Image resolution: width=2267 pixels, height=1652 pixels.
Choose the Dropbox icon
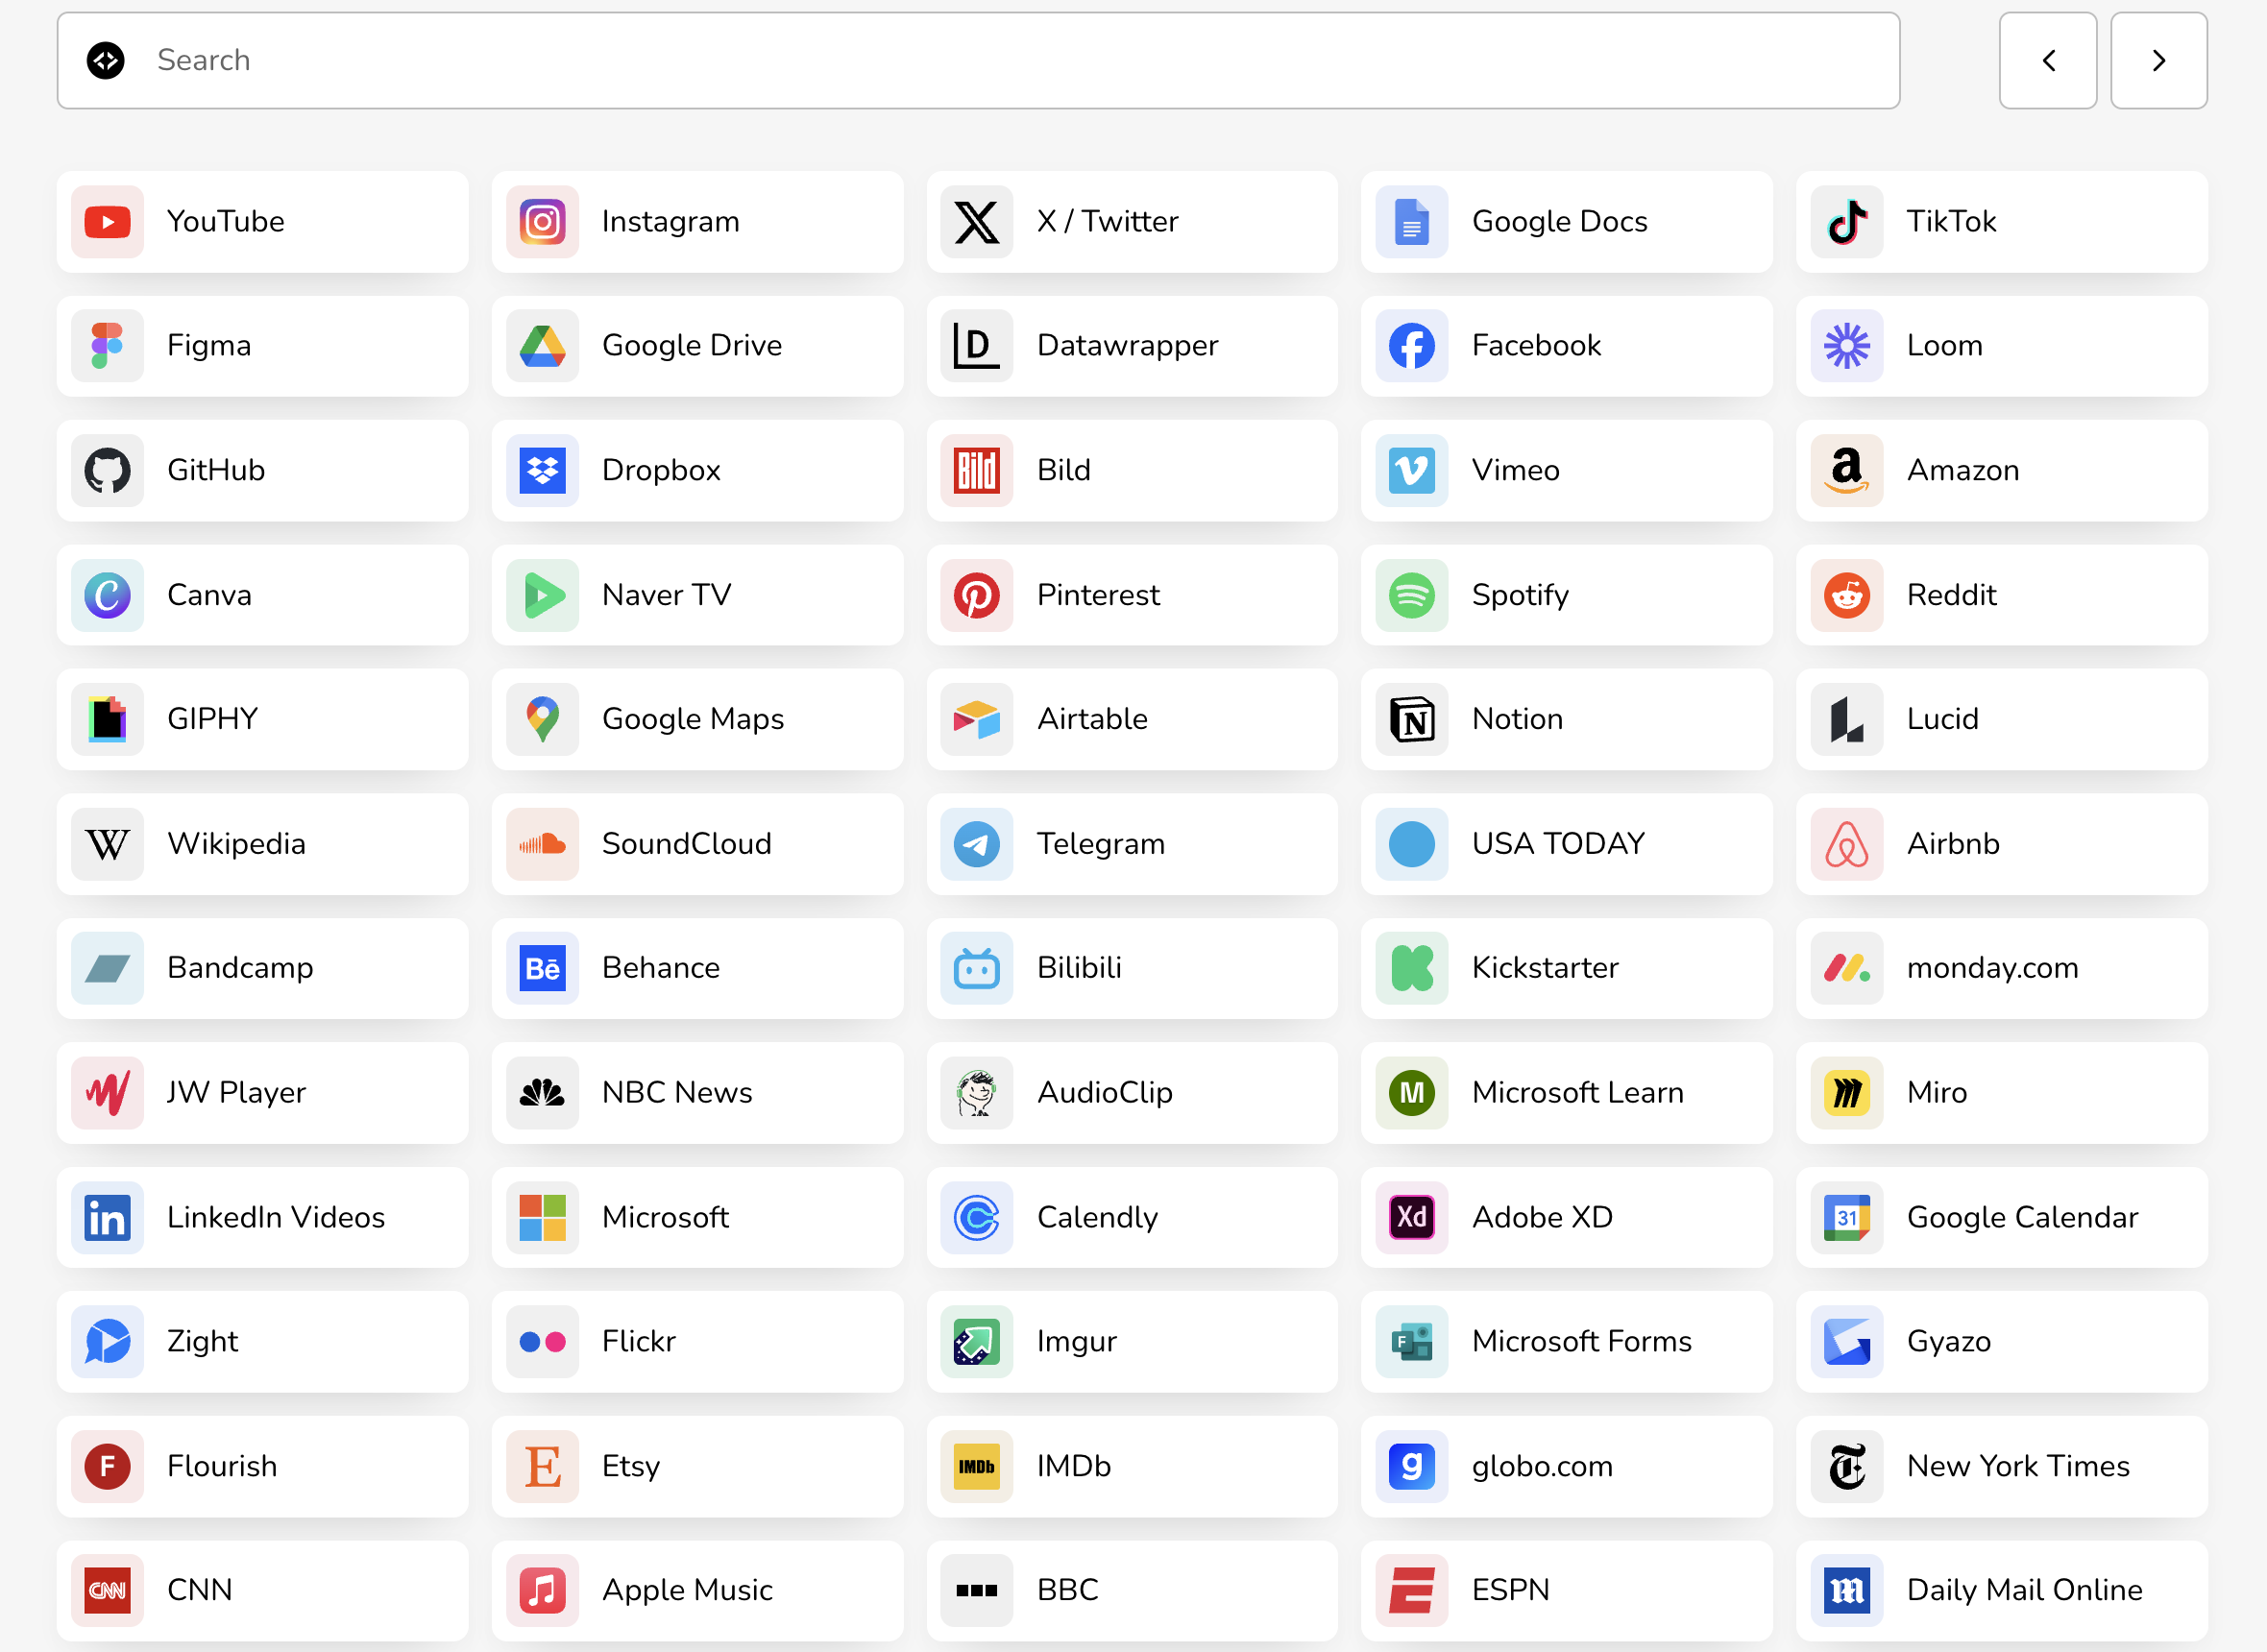click(x=542, y=470)
